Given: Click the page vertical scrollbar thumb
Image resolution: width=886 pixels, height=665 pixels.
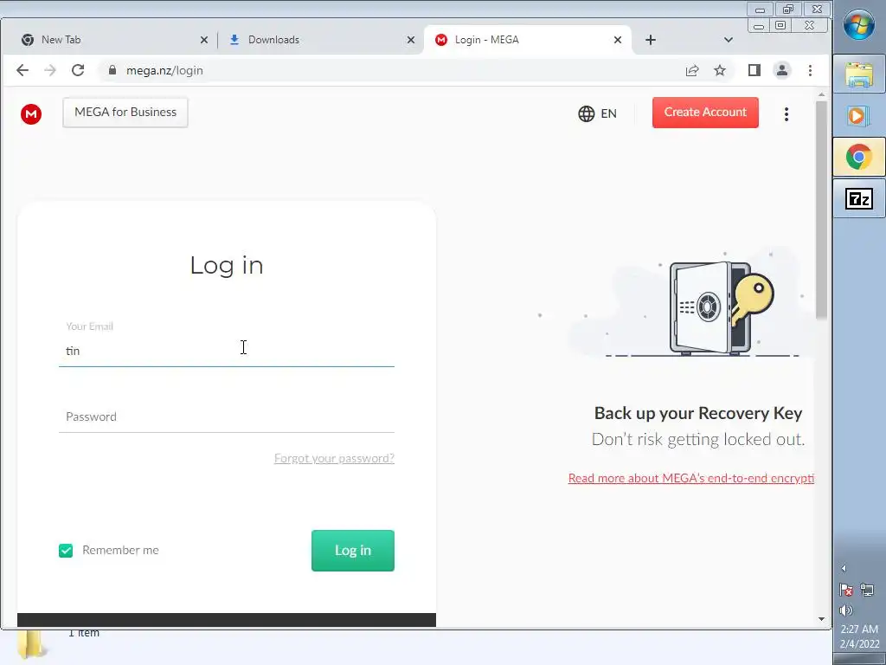Looking at the screenshot, I should (x=822, y=210).
